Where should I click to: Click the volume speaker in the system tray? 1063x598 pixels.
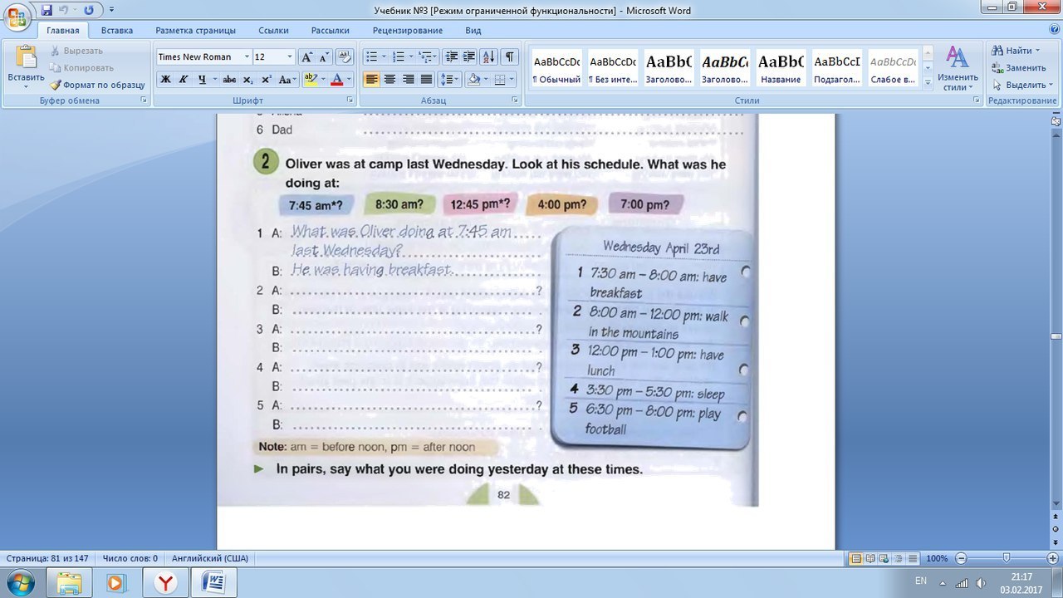[x=981, y=583]
